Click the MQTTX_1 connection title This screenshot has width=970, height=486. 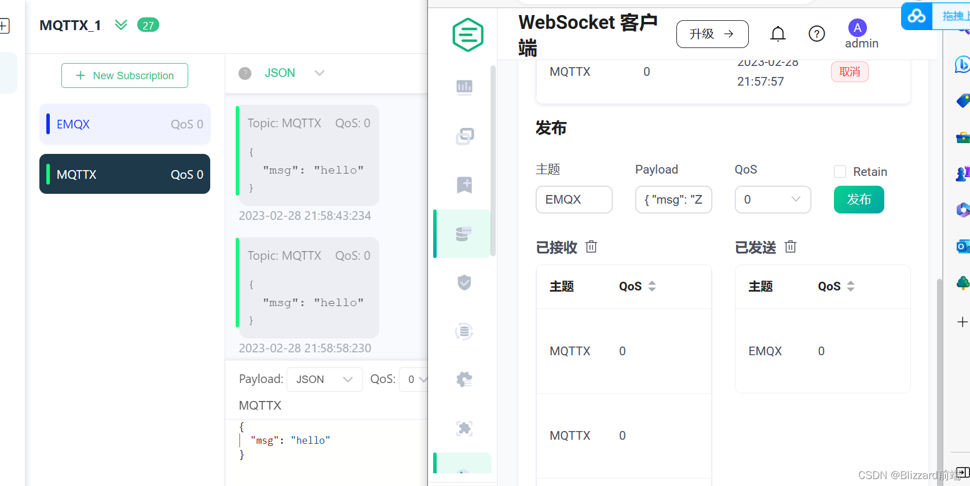coord(70,25)
